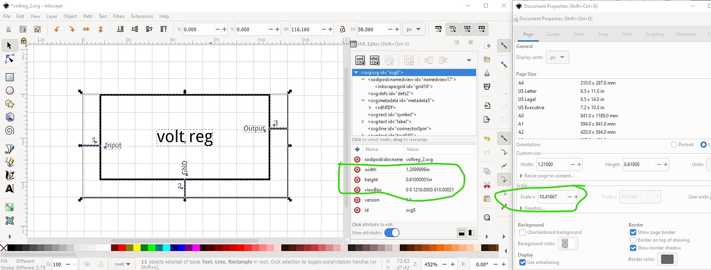Switch to the Guides tab

click(553, 35)
